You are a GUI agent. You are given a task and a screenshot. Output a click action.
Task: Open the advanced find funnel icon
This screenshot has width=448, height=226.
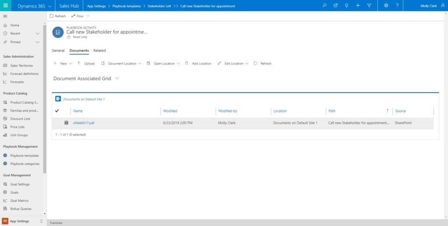coord(369,5)
